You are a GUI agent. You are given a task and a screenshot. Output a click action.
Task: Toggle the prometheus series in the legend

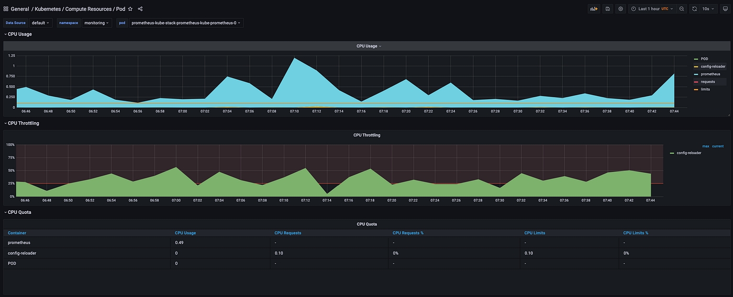[710, 74]
